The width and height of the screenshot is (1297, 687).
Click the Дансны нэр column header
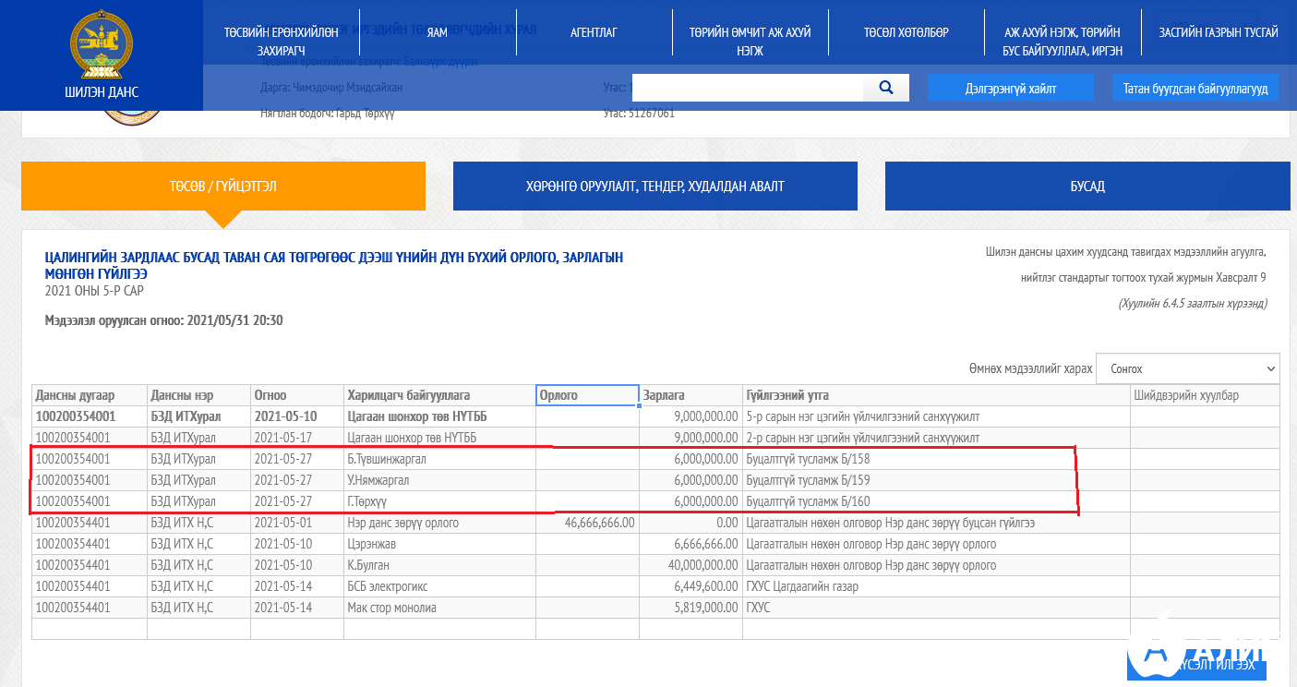click(198, 395)
